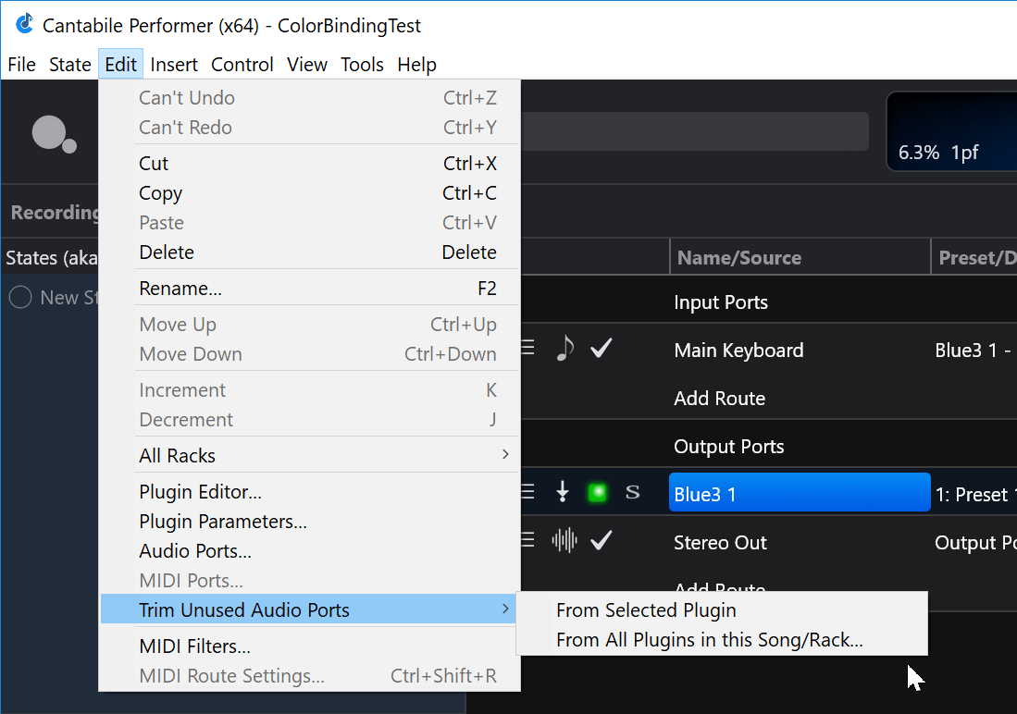Image resolution: width=1017 pixels, height=714 pixels.
Task: Toggle the Blue3 1 green run indicator
Action: click(598, 493)
